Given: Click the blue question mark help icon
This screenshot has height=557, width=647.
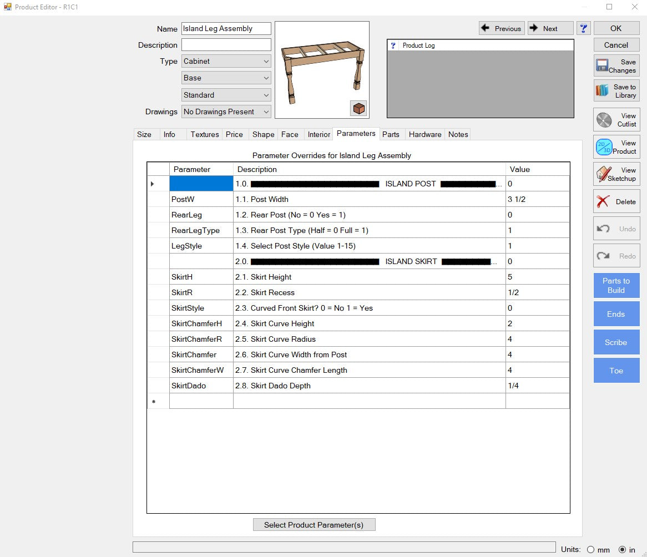Looking at the screenshot, I should coord(583,28).
